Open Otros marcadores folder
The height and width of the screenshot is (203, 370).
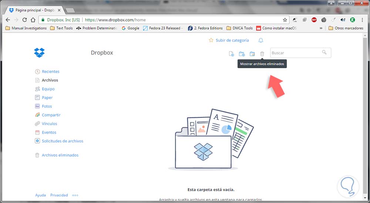click(346, 28)
